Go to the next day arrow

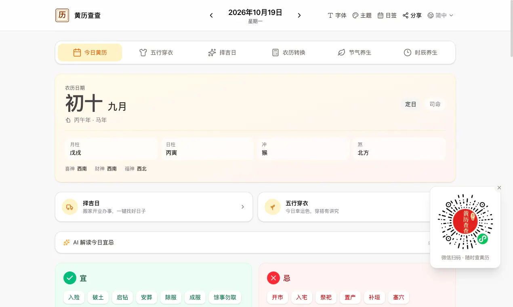pyautogui.click(x=299, y=15)
